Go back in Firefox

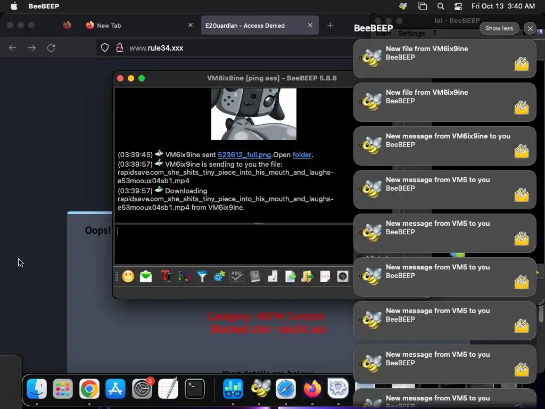(13, 47)
